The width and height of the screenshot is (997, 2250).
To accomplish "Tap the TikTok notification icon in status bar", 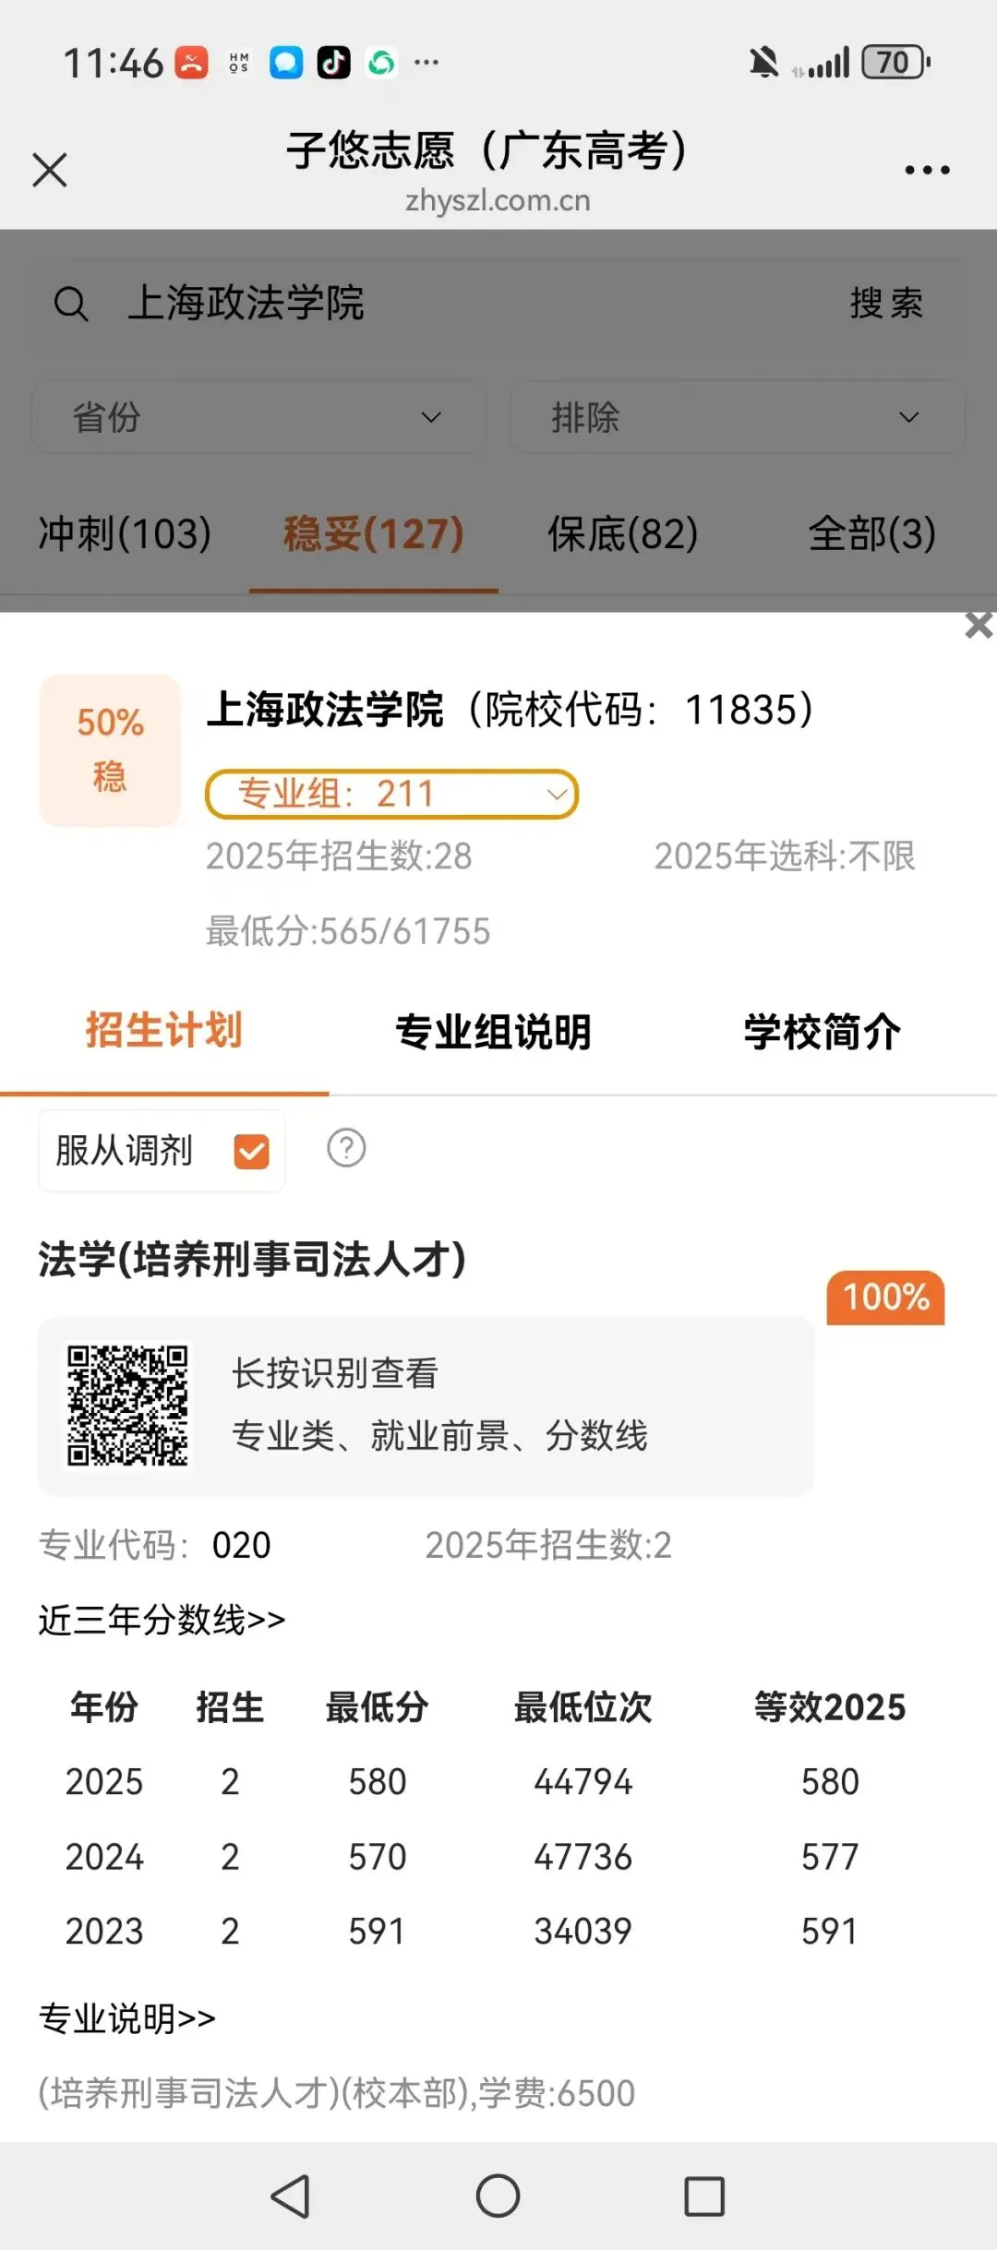I will 333,63.
